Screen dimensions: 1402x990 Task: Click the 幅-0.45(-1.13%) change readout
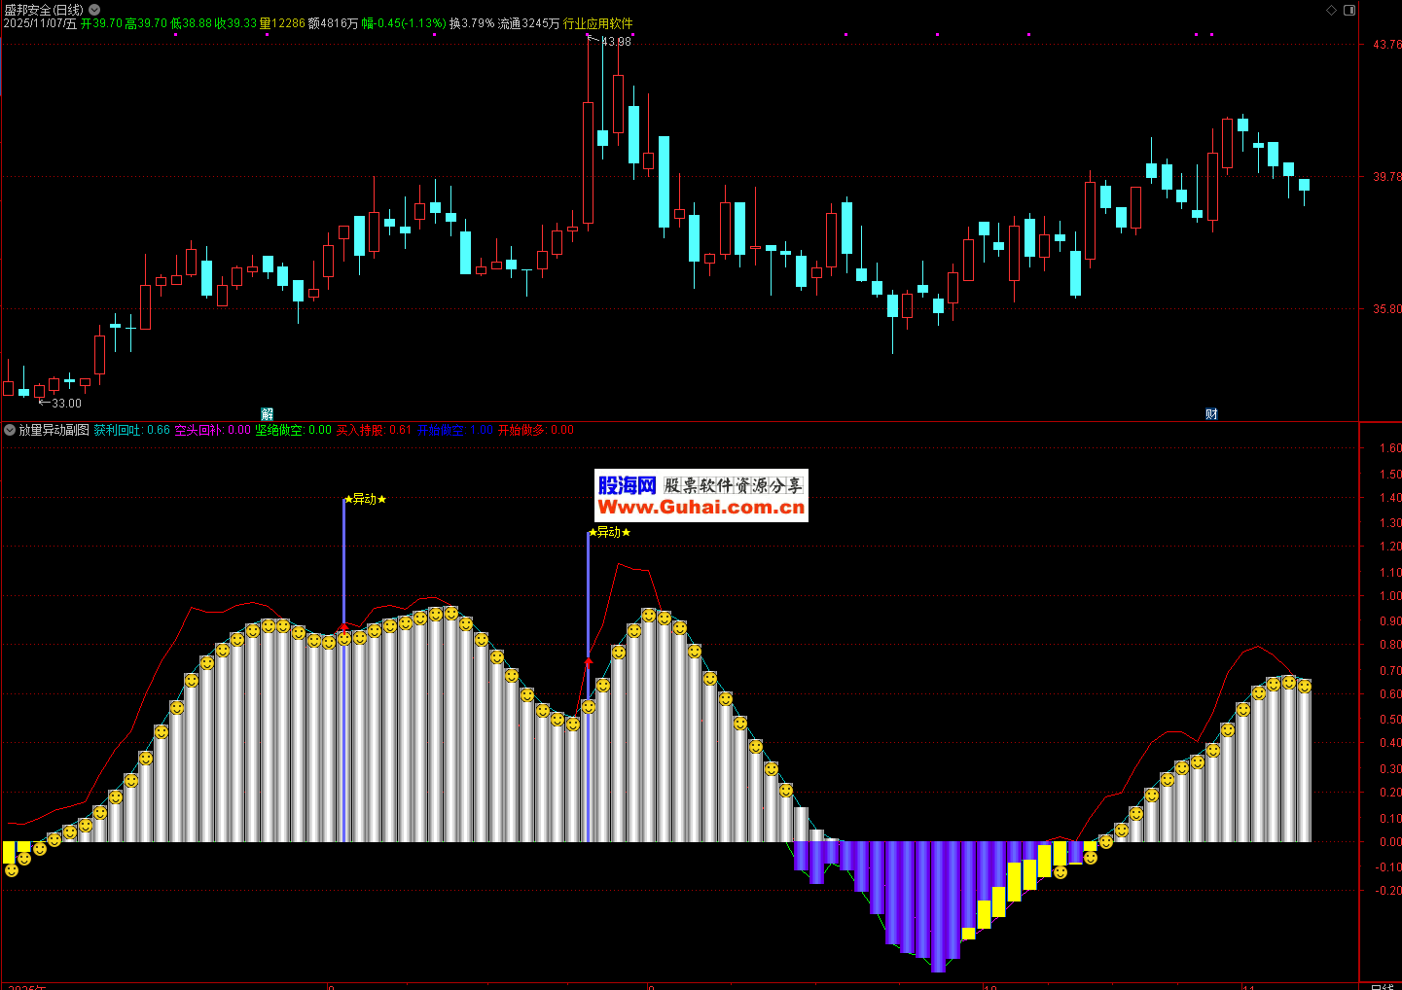404,23
